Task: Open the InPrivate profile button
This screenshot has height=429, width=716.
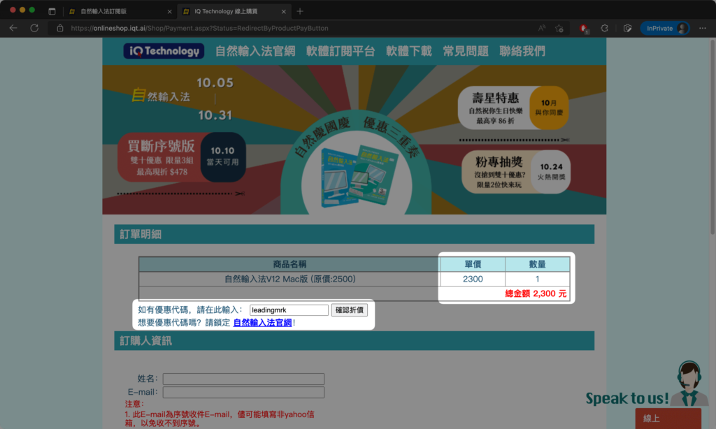Action: (665, 28)
